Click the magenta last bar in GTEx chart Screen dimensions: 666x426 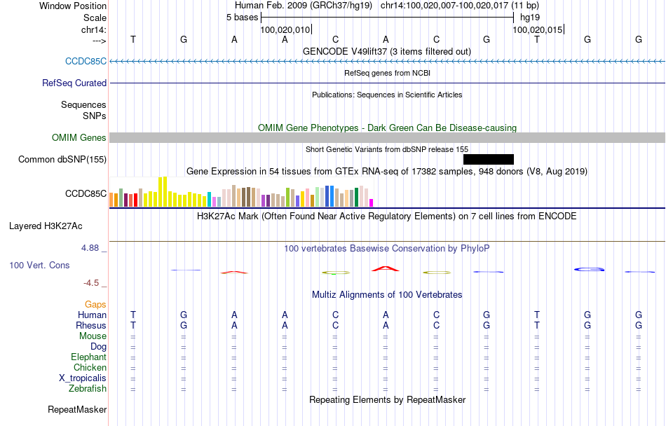coord(372,202)
